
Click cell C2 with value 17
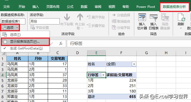coord(58,64)
